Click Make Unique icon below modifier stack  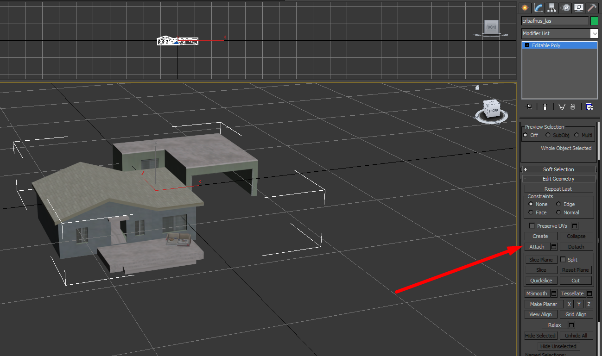point(562,107)
